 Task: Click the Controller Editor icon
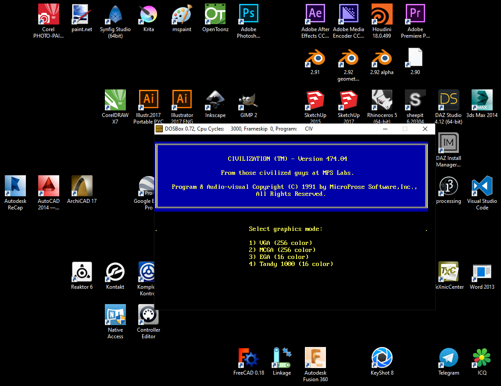pyautogui.click(x=149, y=315)
